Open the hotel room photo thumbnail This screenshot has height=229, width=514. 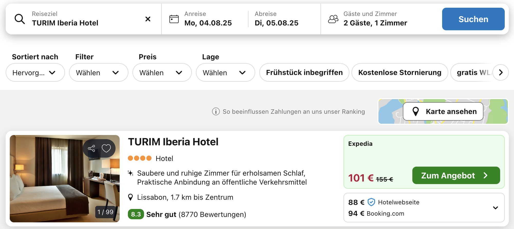click(x=65, y=179)
